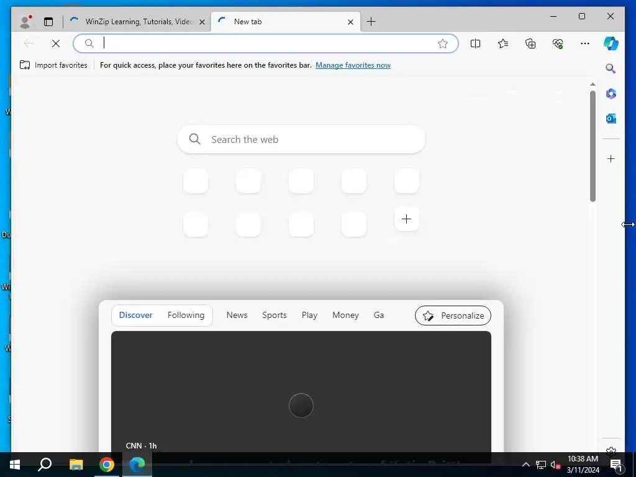Switch to the WinZip Learning tab
This screenshot has height=477, width=636.
click(139, 22)
